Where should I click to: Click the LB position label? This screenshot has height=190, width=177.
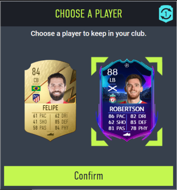pos(112,80)
